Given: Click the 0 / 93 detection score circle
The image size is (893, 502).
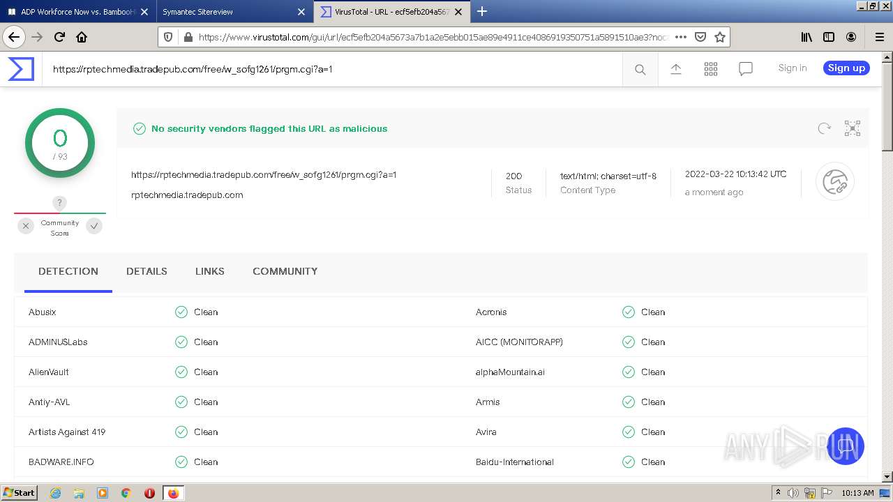Looking at the screenshot, I should click(60, 143).
